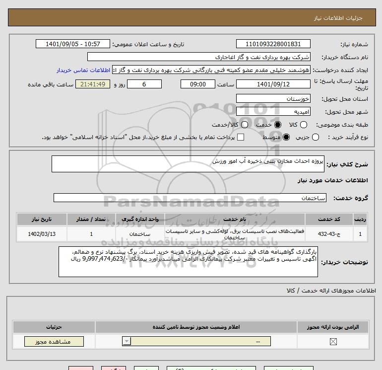Choose the متوسط purchase type radio
Image resolution: width=382 pixels, height=370 pixels.
pyautogui.click(x=286, y=137)
